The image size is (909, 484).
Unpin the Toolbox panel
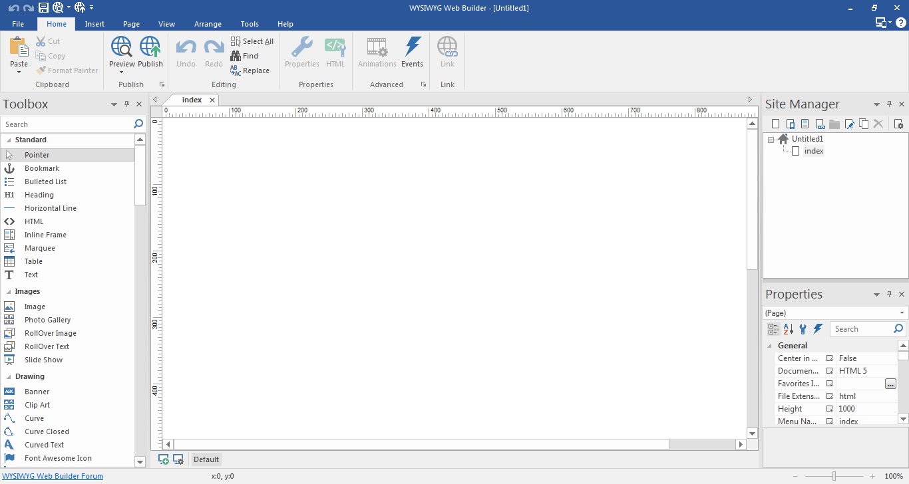[126, 104]
